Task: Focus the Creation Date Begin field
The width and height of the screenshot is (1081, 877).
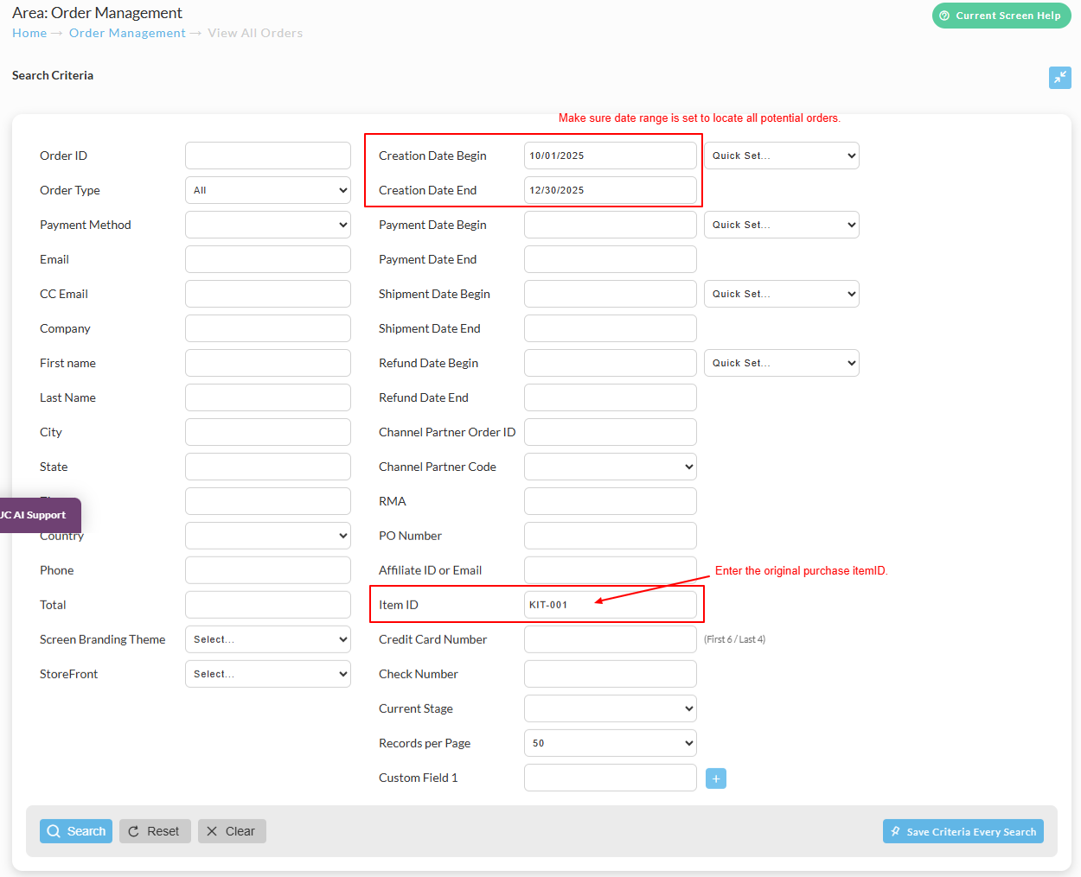Action: tap(611, 156)
